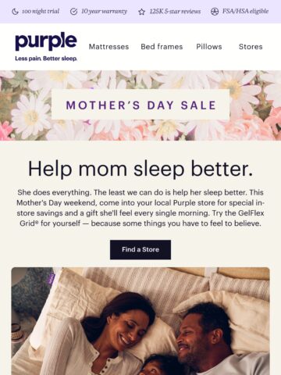Click the purple tag on the pillow

tap(52, 278)
